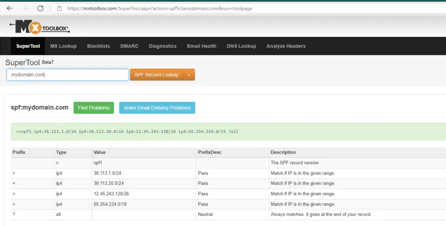The width and height of the screenshot is (446, 226).
Task: Click 'The SPF record version' description
Action: (295, 163)
